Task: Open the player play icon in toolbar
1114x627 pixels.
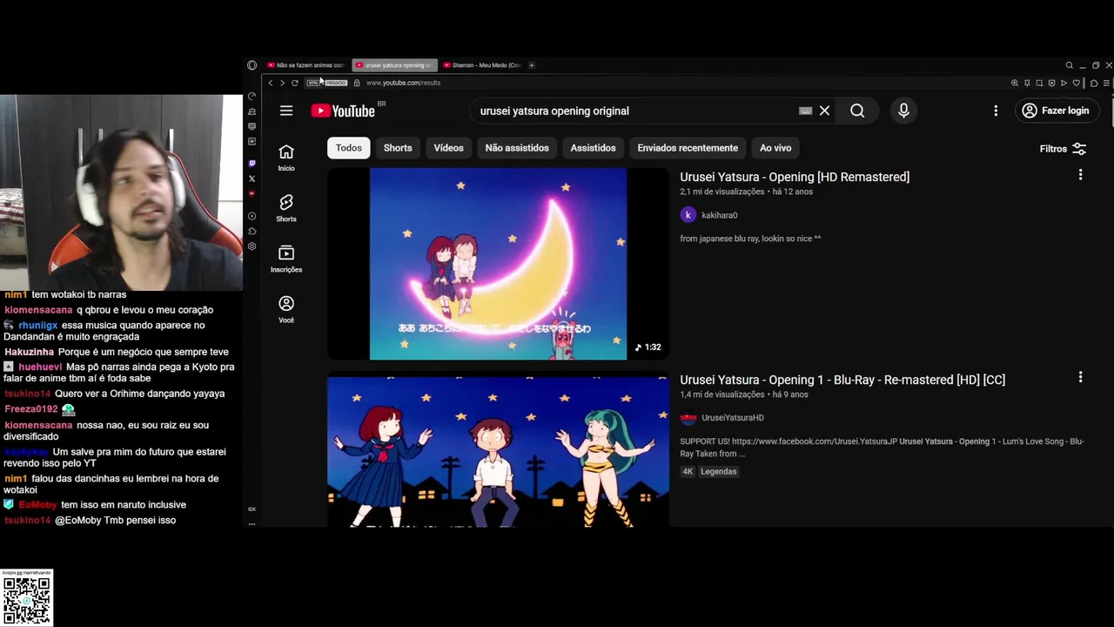Action: coord(1064,83)
